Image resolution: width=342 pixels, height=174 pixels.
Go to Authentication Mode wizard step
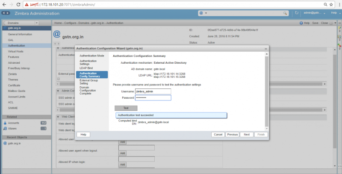[92, 56]
